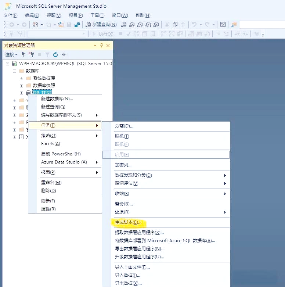Pin the 对象资源管理器 panel
The width and height of the screenshot is (285, 287).
pyautogui.click(x=101, y=46)
